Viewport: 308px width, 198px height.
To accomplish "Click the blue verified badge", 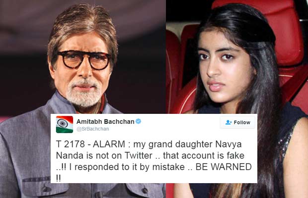I will coord(138,121).
